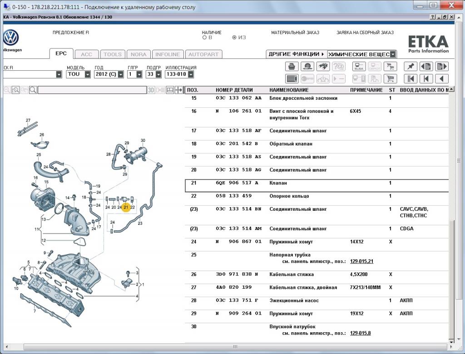Click the split table layout icon
465x354 pixels.
170,90
